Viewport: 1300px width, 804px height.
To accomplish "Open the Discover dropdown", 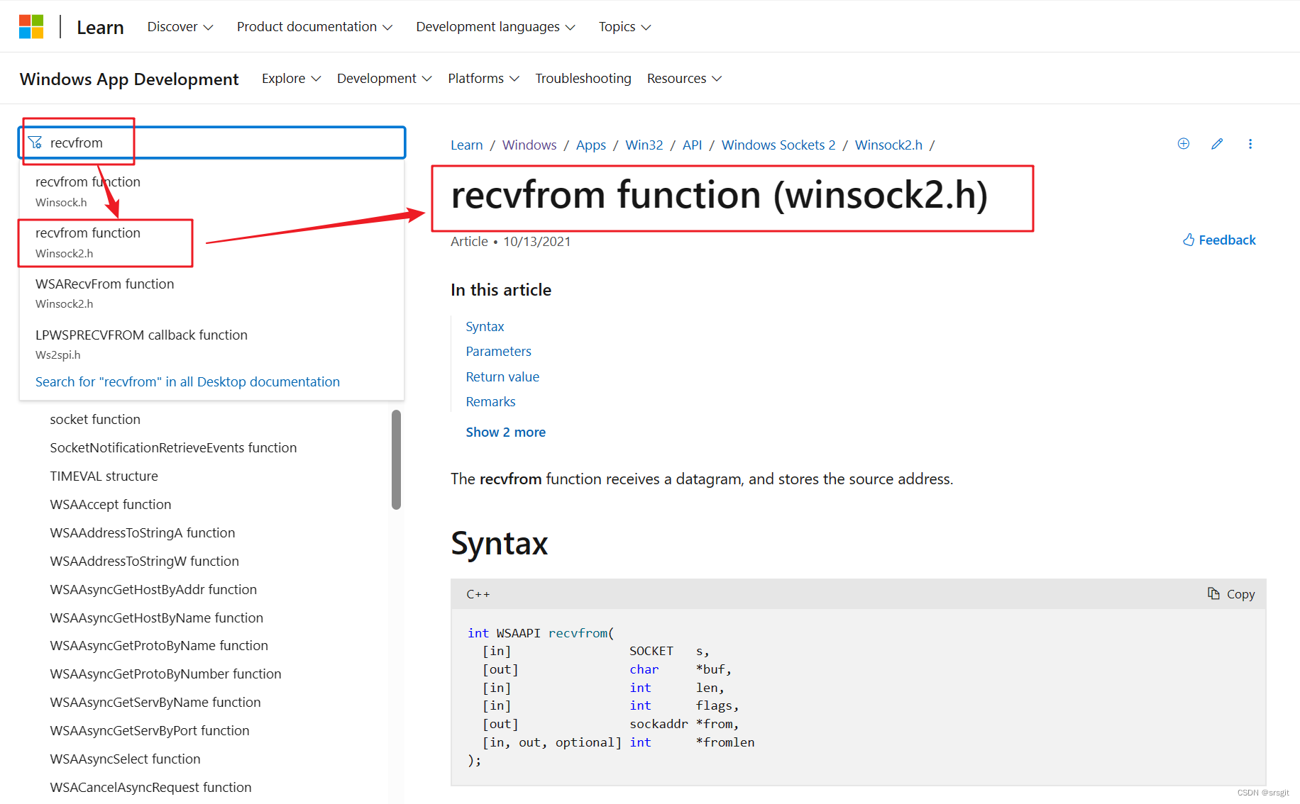I will [x=180, y=27].
